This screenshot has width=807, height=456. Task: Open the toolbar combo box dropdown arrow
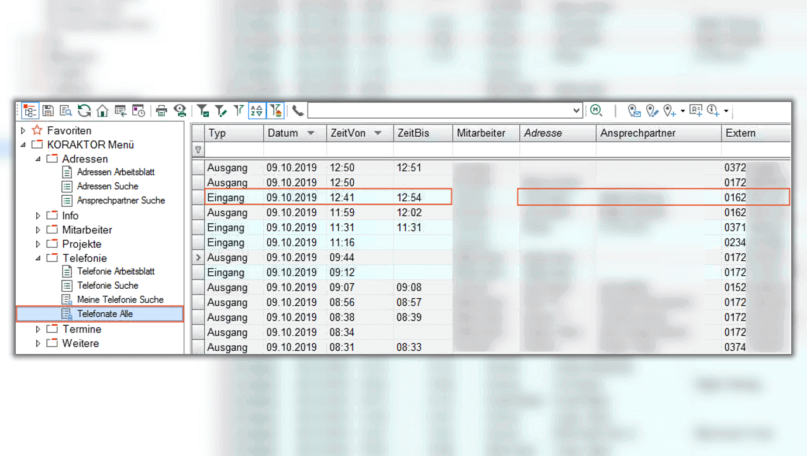pyautogui.click(x=576, y=110)
